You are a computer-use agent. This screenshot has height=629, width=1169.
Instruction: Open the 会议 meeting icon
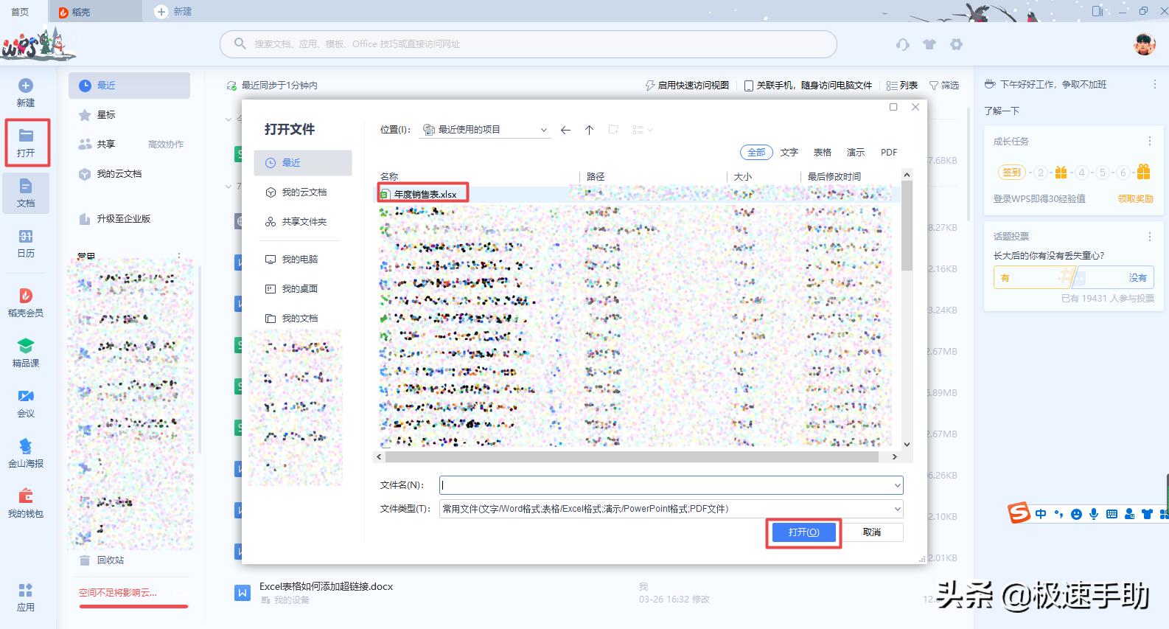[x=26, y=403]
